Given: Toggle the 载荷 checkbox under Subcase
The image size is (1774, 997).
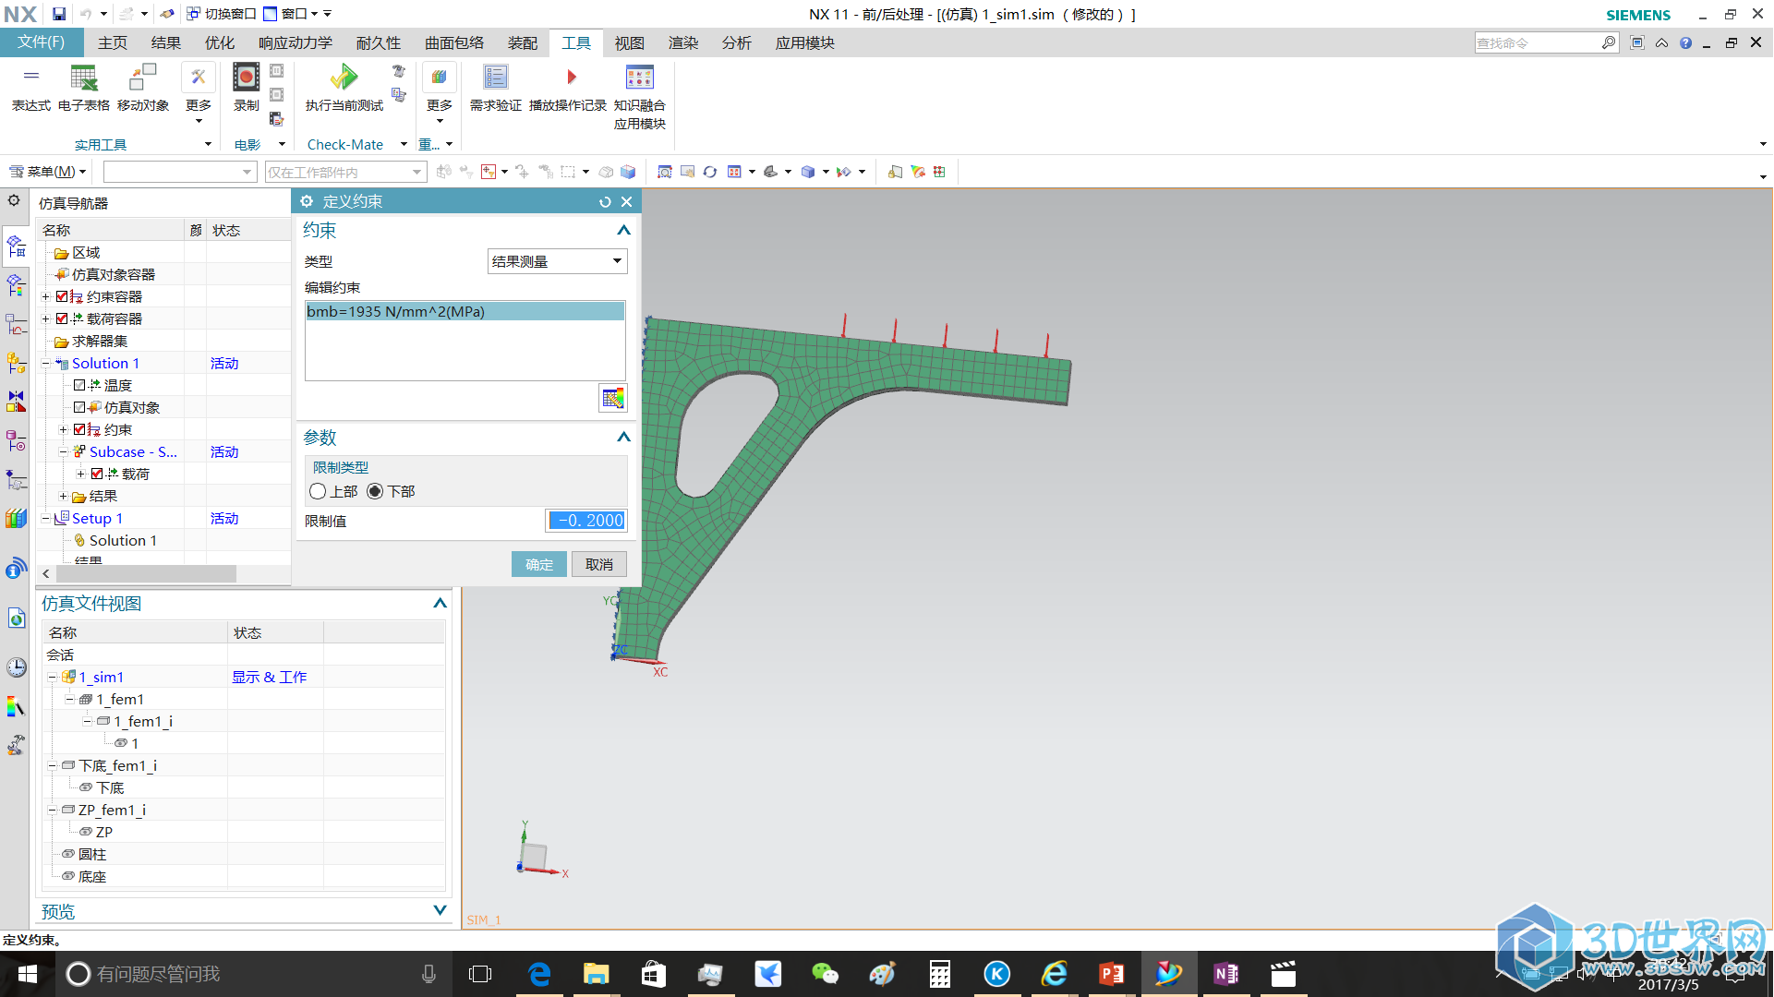Looking at the screenshot, I should [x=97, y=474].
